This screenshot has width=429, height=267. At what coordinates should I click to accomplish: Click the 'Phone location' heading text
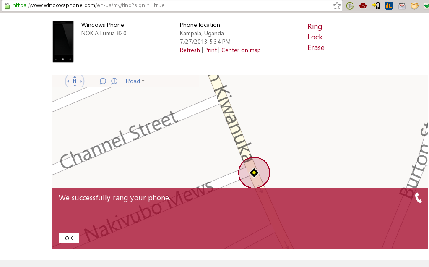pos(200,25)
